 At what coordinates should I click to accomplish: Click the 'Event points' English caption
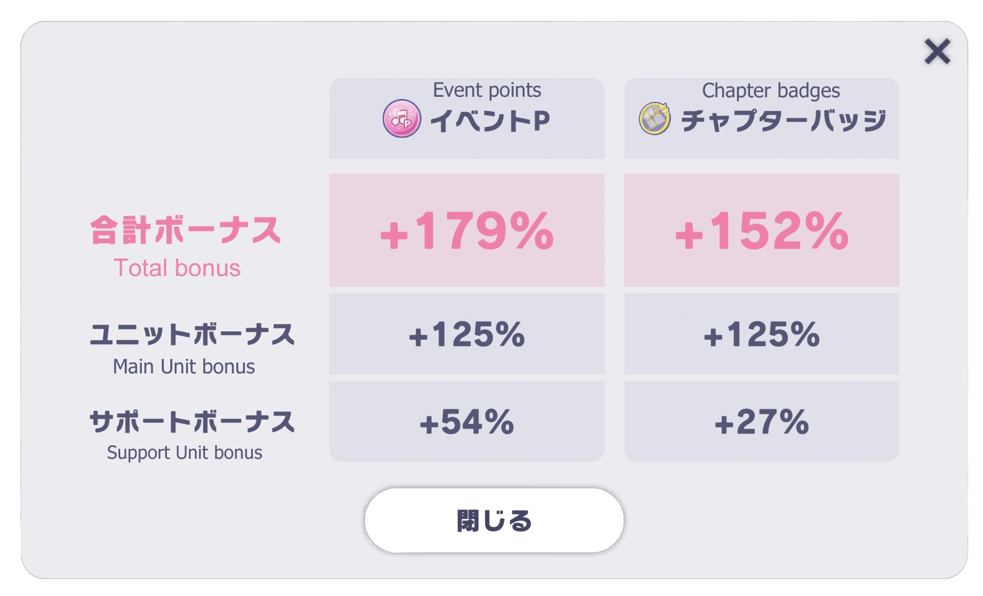tap(487, 90)
